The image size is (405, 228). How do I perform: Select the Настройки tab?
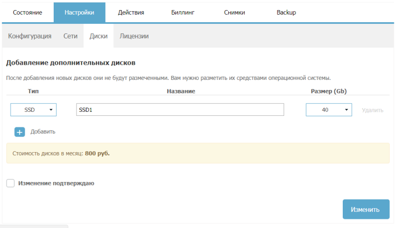click(79, 13)
